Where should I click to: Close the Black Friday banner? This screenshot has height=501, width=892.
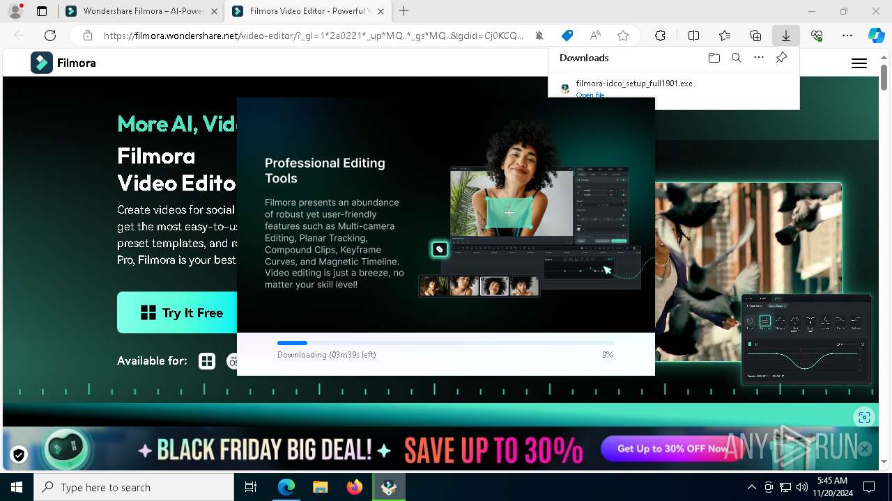865,449
